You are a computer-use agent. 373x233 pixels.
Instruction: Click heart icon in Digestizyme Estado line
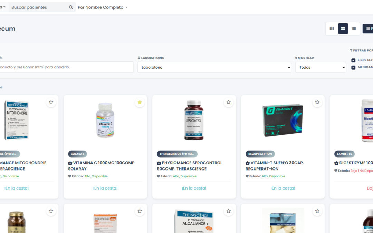pos(336,171)
